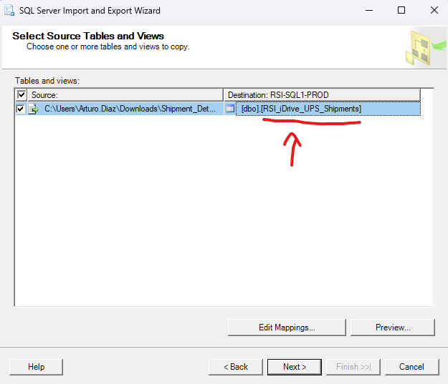
Task: Go back to the previous wizard step
Action: [x=235, y=367]
